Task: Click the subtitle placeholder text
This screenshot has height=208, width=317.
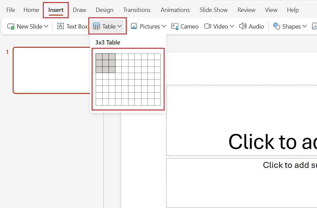Action: click(x=290, y=165)
